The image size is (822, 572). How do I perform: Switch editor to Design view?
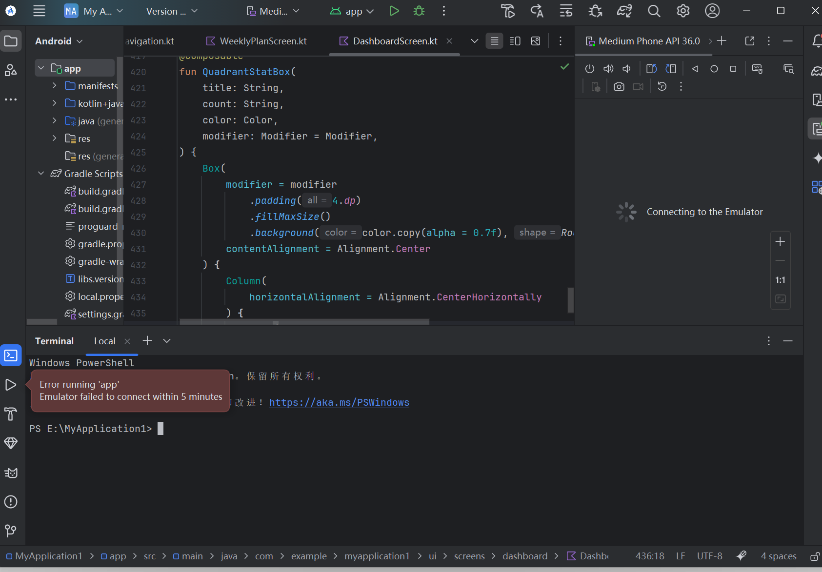(x=536, y=41)
